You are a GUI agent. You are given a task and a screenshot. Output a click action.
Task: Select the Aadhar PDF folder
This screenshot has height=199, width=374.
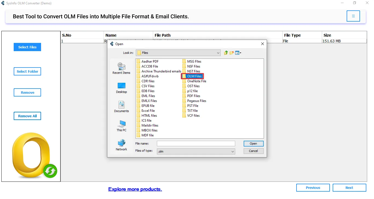click(x=148, y=62)
